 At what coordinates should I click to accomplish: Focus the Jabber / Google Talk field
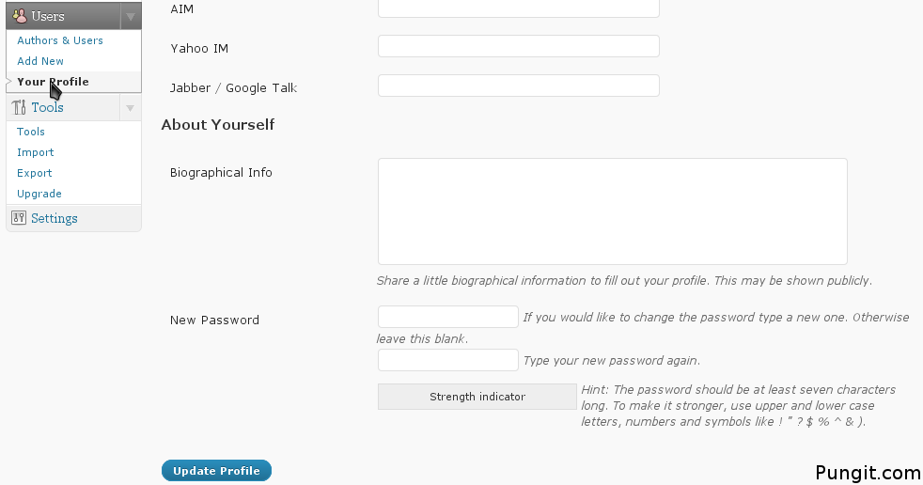[518, 86]
